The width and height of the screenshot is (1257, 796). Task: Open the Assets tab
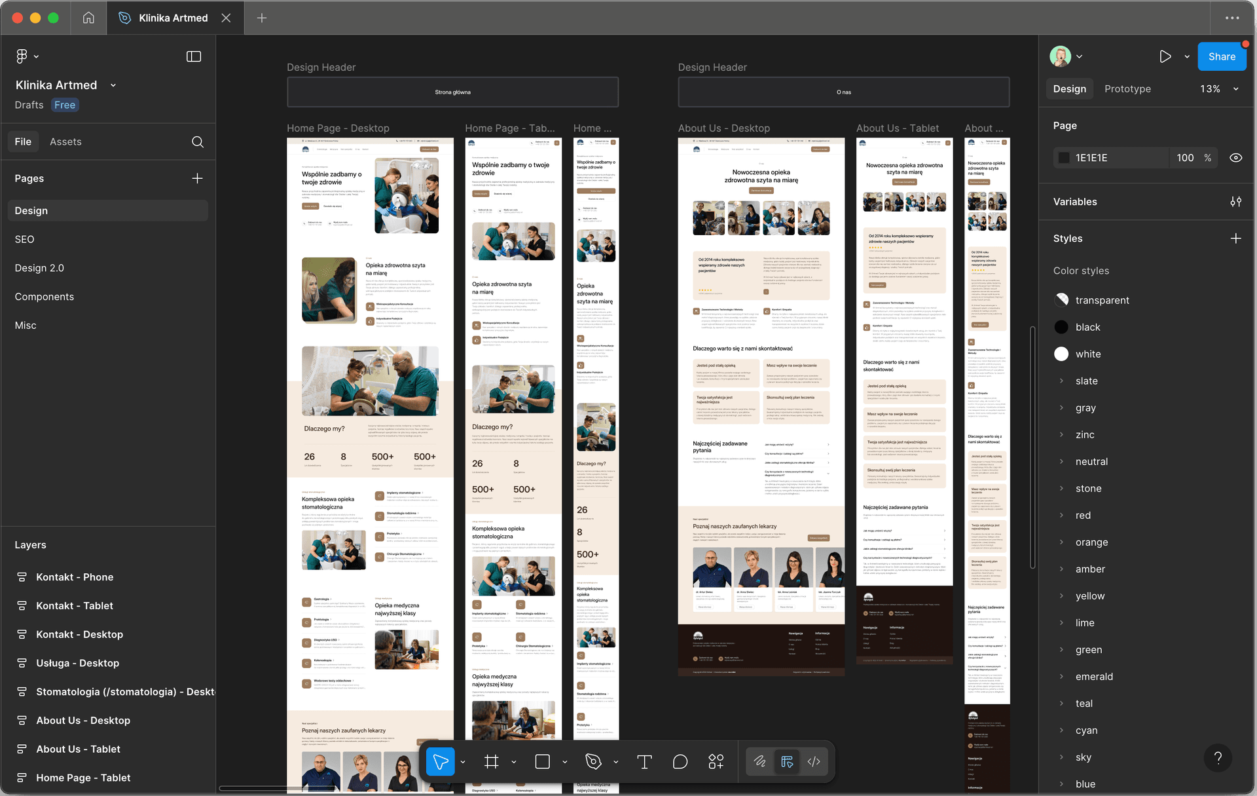(65, 142)
